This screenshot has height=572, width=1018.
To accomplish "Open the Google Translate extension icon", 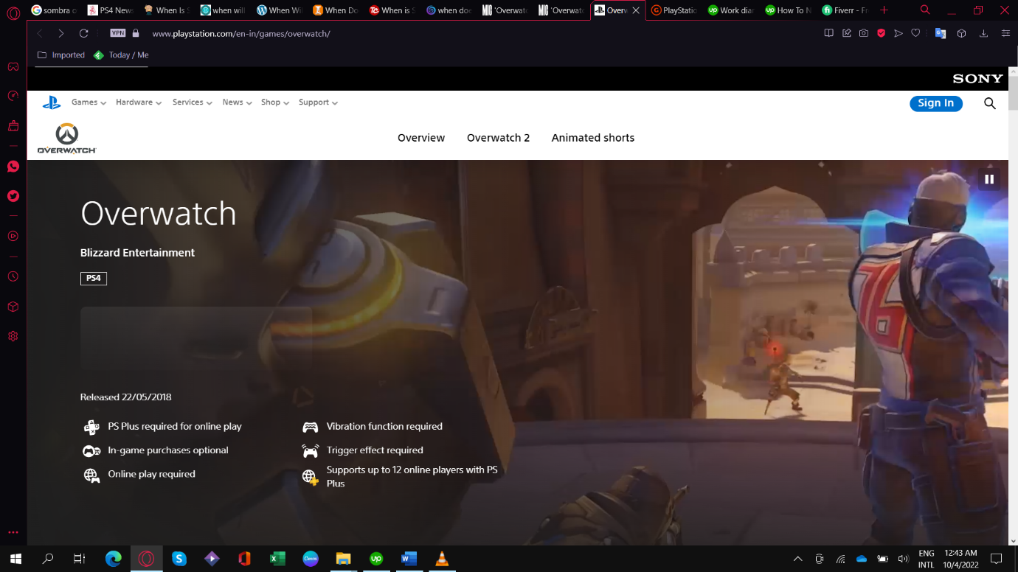I will tap(941, 33).
